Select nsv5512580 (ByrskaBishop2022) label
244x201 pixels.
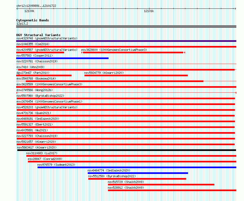pyautogui.click(x=112, y=176)
